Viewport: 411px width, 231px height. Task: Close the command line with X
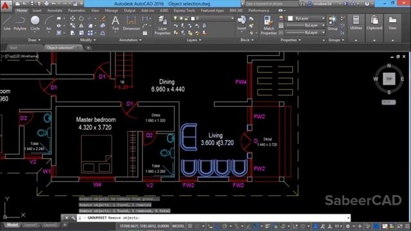tap(67, 218)
